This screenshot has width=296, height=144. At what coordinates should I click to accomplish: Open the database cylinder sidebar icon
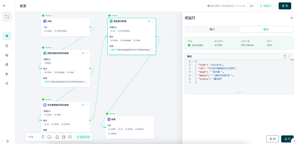point(7,55)
